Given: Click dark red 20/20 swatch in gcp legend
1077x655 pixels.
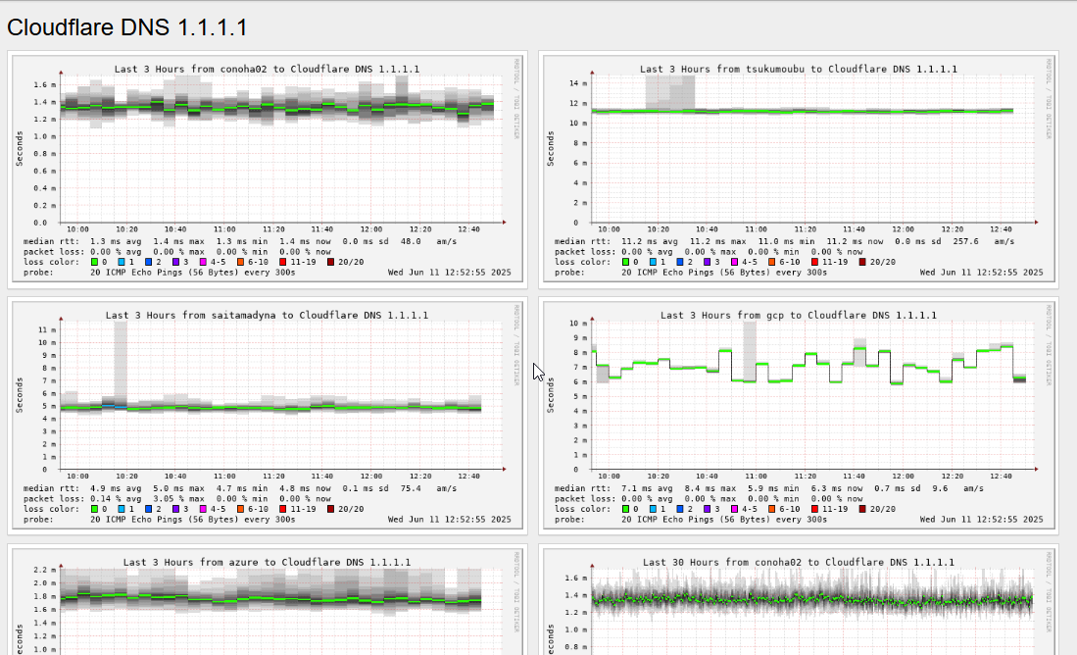Looking at the screenshot, I should click(863, 509).
